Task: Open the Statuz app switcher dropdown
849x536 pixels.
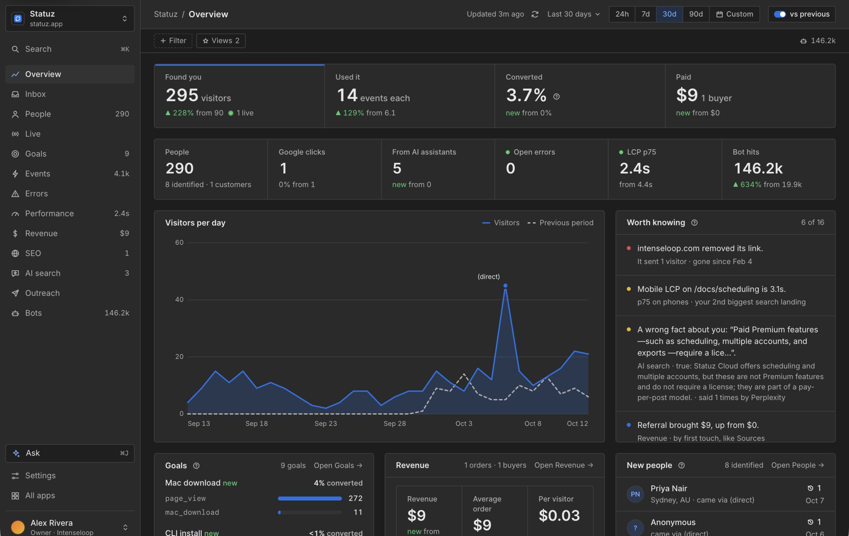Action: tap(70, 19)
